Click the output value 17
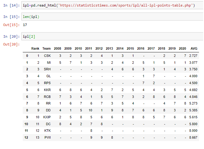Image resolution: width=204 pixels, height=149 pixels. pyautogui.click(x=25, y=25)
